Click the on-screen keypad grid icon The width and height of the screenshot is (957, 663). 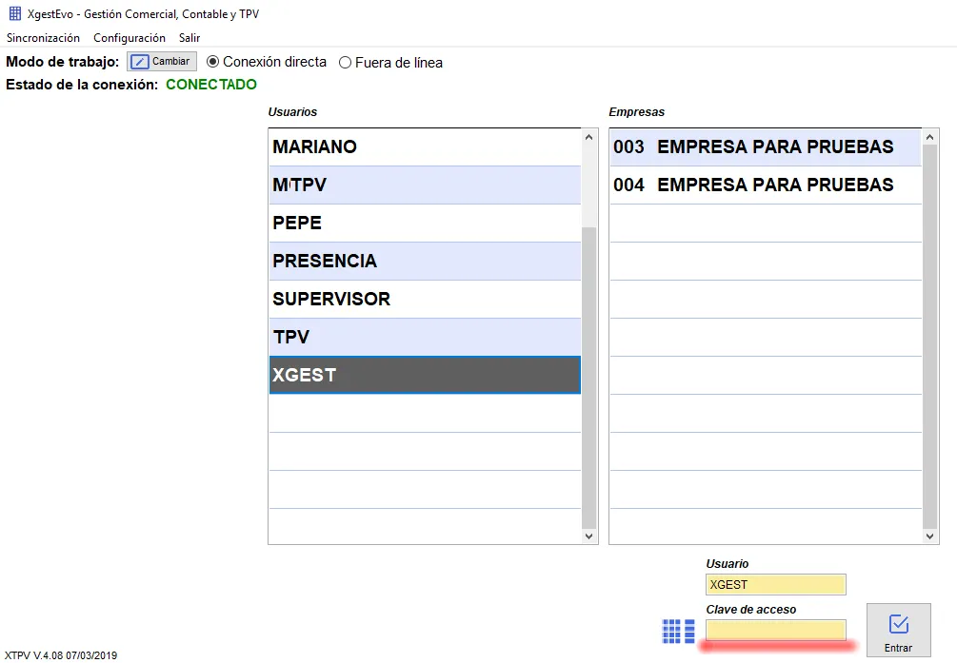678,631
